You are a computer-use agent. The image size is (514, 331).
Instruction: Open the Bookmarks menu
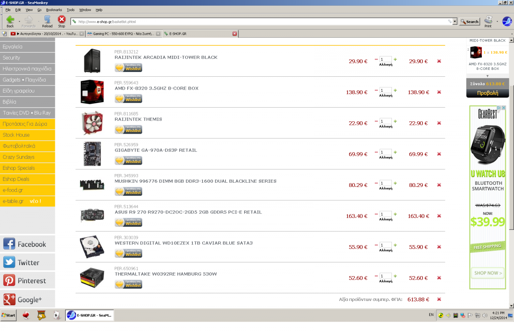point(54,9)
